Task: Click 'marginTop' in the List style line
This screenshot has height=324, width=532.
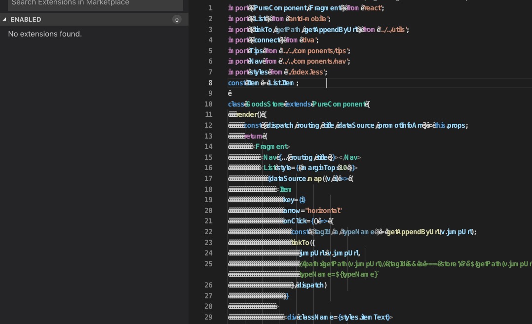Action: click(x=319, y=168)
